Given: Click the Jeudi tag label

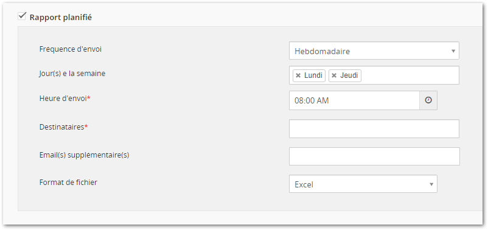Looking at the screenshot, I should 349,75.
